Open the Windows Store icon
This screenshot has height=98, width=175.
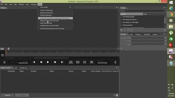171,39
